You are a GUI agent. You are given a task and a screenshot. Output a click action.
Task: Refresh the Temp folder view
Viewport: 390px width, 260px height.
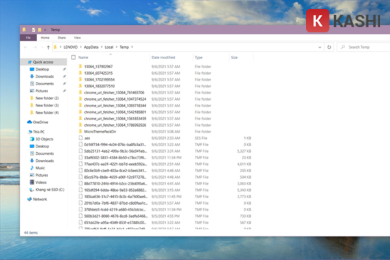(329, 47)
